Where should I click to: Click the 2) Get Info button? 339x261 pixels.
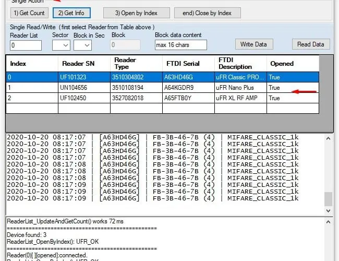tap(71, 13)
